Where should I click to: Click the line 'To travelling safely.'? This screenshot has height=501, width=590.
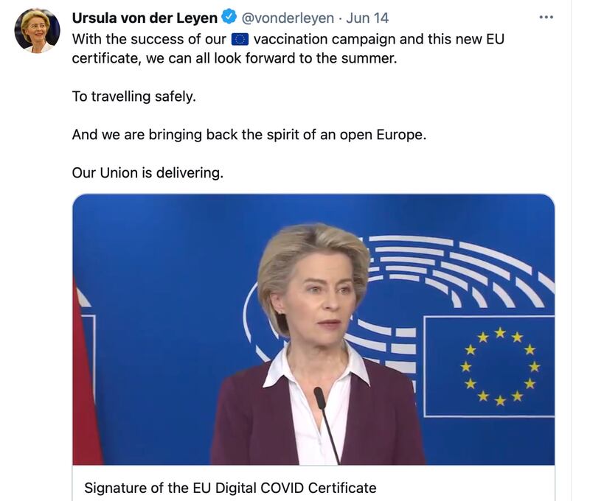(x=134, y=97)
